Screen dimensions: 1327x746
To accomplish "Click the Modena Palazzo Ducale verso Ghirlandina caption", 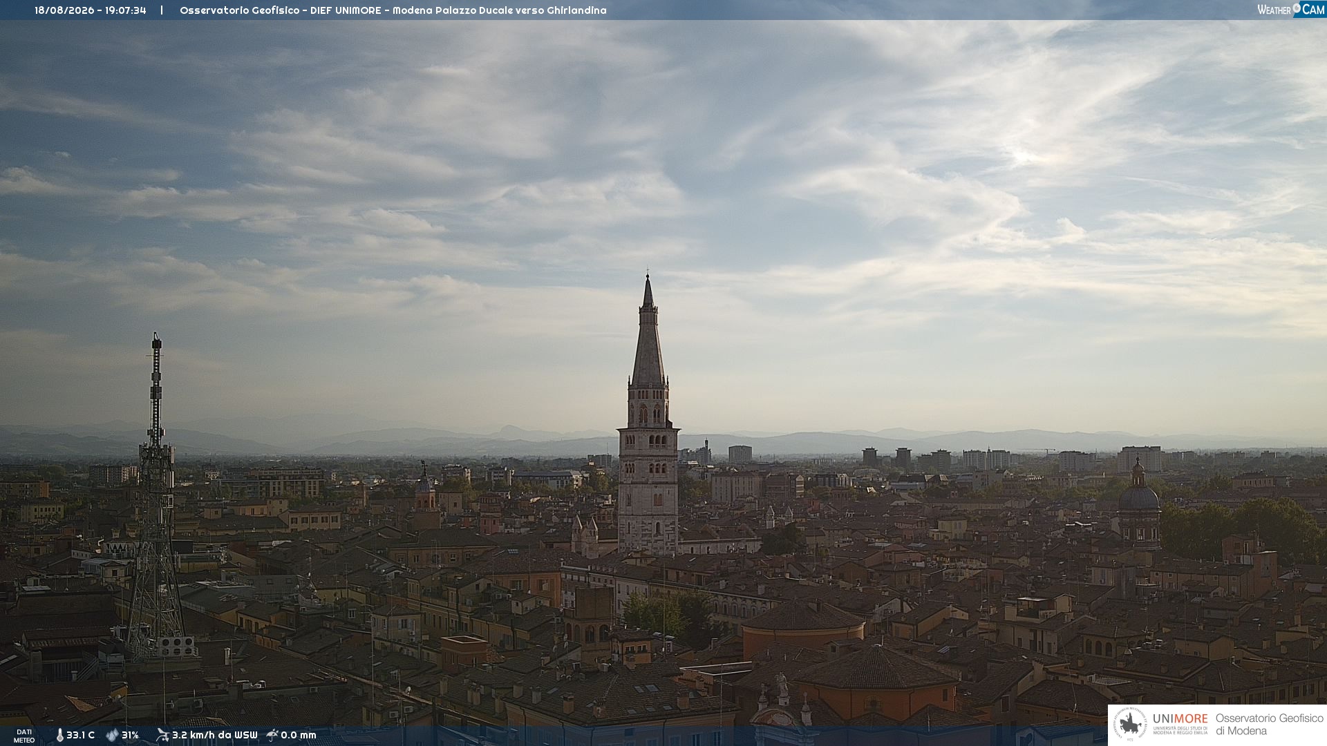I will [500, 10].
